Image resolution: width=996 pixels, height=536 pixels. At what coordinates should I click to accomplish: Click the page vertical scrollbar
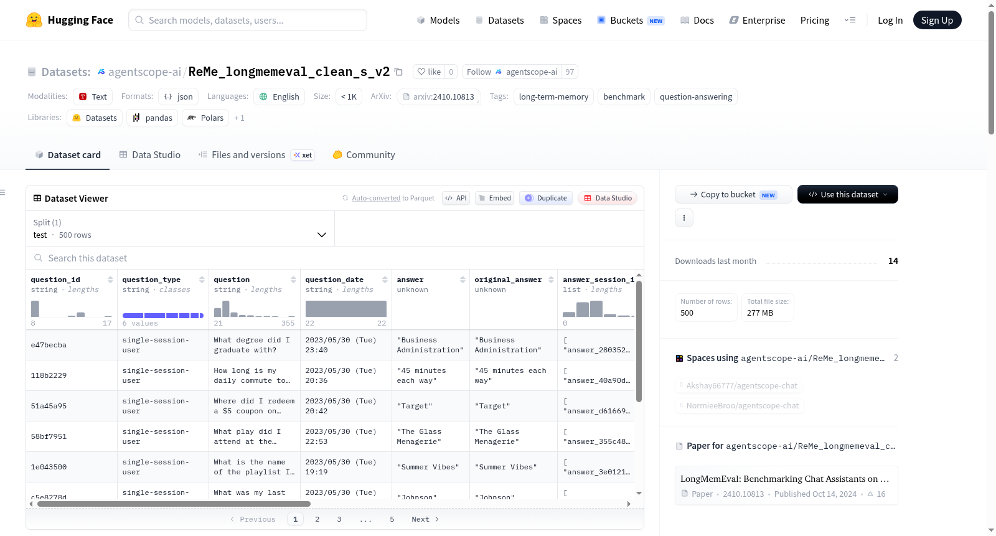991,72
